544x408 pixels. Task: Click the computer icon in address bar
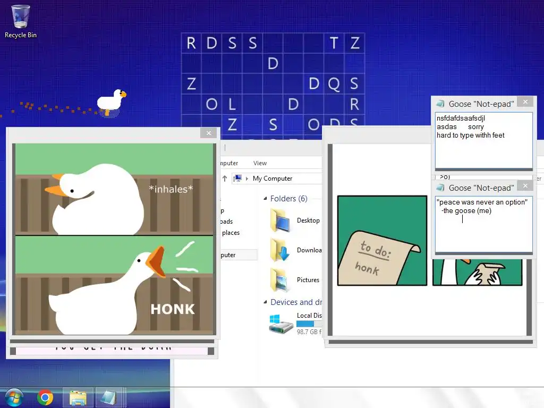click(237, 178)
